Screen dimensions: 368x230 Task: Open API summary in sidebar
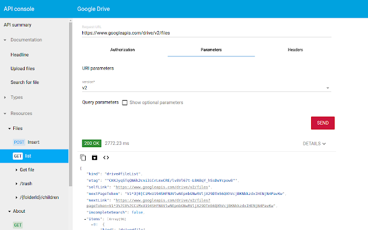(18, 25)
